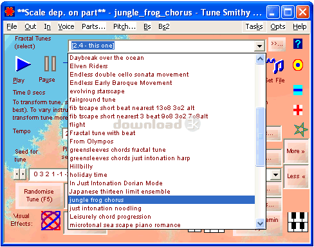Collapse the fractal tunes dropdown arrow
314x247 pixels.
point(259,46)
